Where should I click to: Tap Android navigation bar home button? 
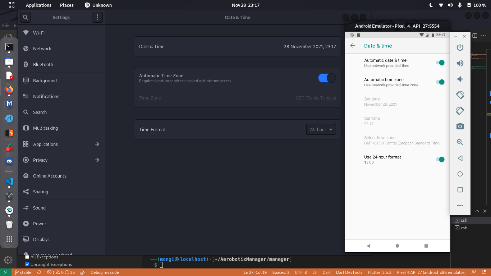397,246
